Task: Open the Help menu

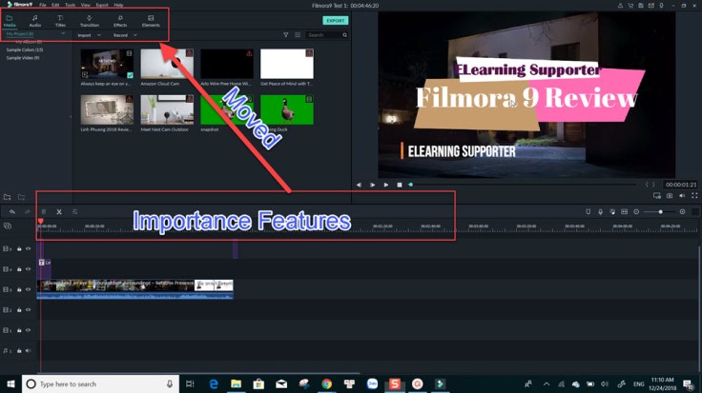Action: 118,5
